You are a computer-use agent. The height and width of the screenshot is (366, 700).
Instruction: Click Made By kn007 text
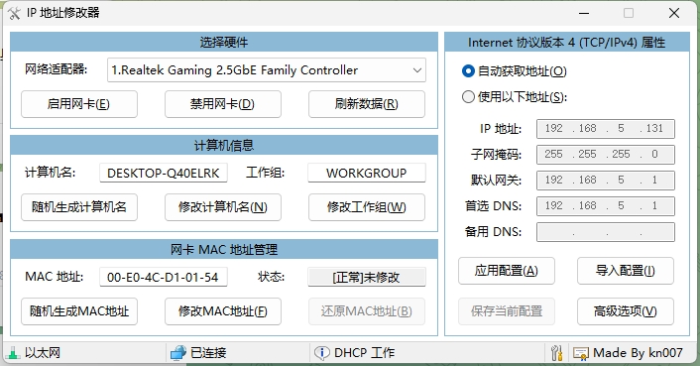(638, 353)
